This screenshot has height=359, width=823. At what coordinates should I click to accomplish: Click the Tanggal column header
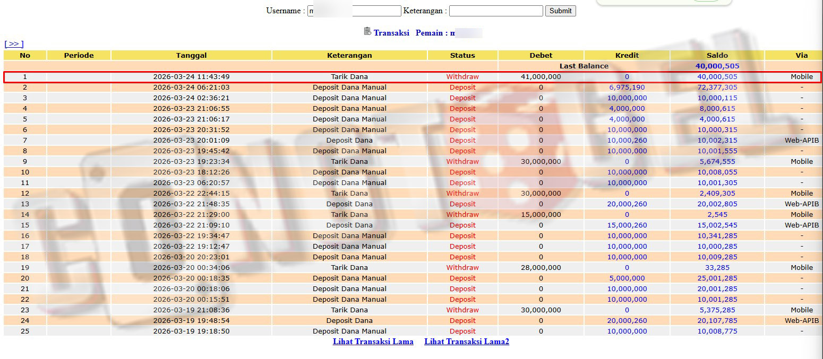coord(191,55)
